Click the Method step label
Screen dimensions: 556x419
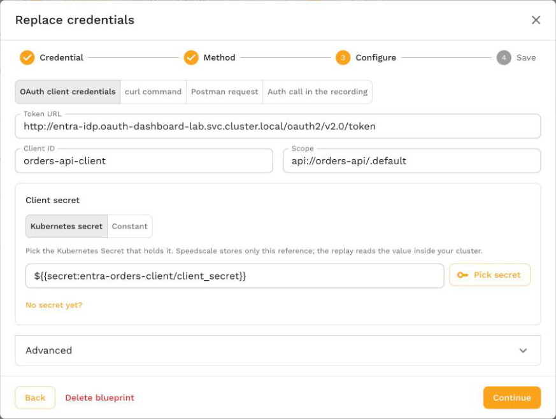(219, 57)
